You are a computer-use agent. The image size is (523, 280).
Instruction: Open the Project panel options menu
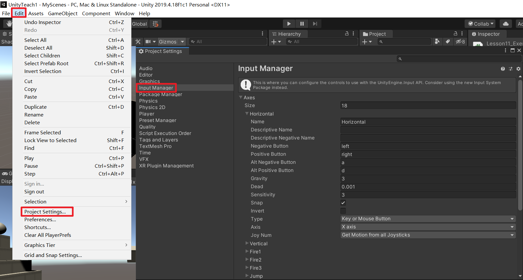[x=462, y=33]
